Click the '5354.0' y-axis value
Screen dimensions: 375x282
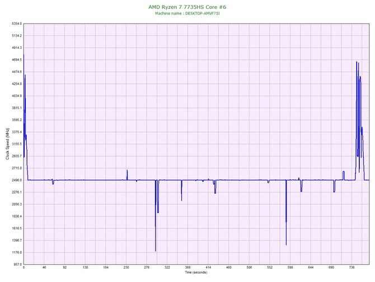click(17, 24)
